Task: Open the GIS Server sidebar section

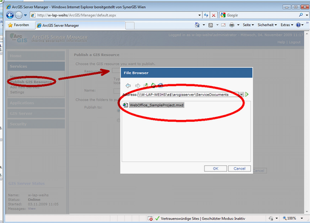Action: [x=36, y=113]
